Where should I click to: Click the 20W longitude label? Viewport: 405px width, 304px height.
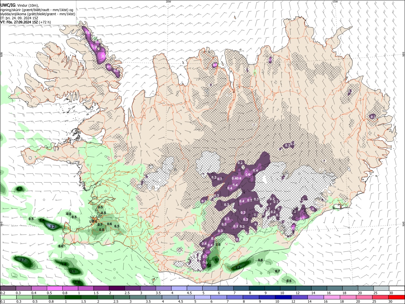(x=168, y=2)
